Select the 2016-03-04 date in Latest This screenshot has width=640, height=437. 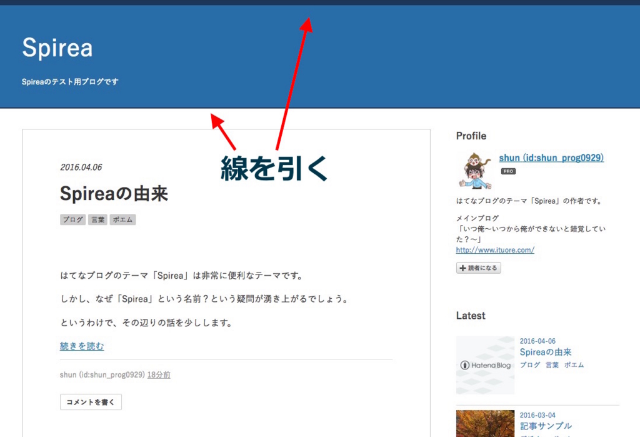pyautogui.click(x=537, y=415)
